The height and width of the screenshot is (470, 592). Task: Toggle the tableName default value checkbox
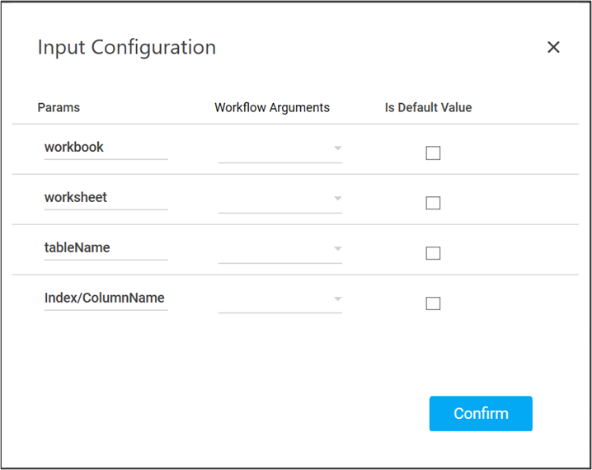tap(433, 254)
